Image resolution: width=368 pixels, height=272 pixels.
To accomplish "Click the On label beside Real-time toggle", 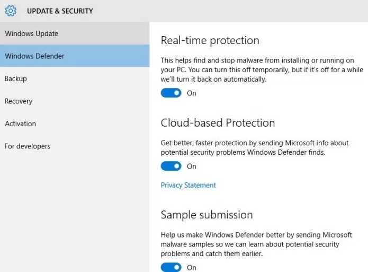I will pos(192,93).
